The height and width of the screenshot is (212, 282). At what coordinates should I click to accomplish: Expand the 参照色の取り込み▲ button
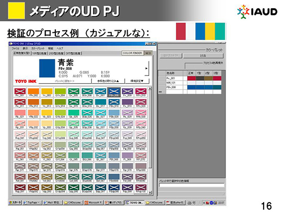tap(108, 81)
